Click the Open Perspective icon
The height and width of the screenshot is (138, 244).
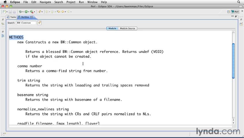228,12
